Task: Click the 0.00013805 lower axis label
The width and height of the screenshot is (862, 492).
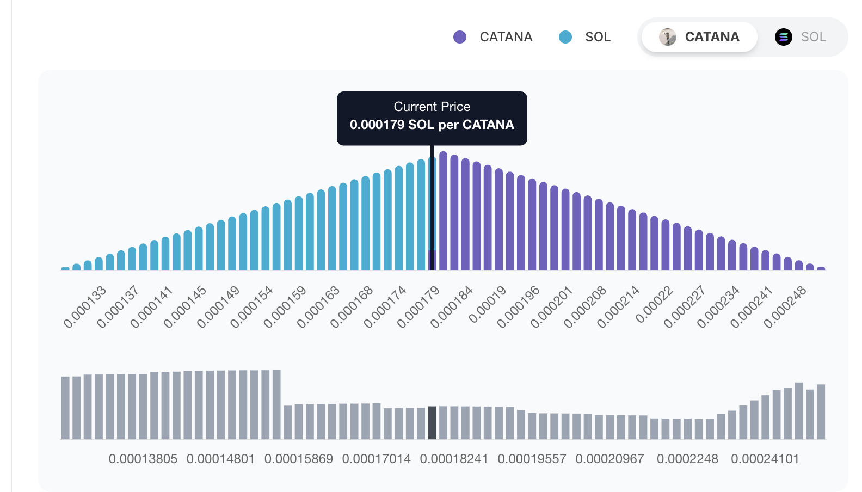Action: click(143, 459)
